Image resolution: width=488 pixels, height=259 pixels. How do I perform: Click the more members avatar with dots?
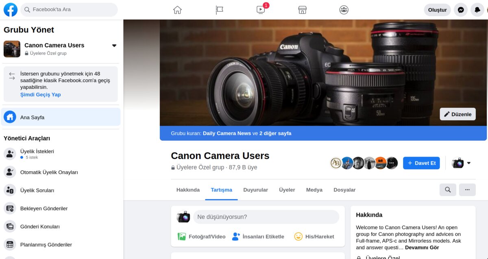[x=392, y=163]
